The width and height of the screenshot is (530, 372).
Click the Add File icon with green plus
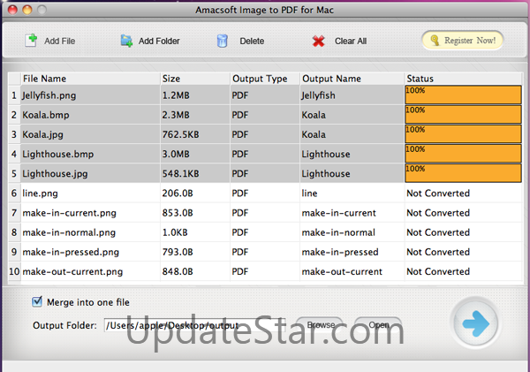31,41
